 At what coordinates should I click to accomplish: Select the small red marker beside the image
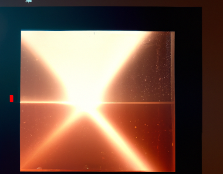point(11,98)
